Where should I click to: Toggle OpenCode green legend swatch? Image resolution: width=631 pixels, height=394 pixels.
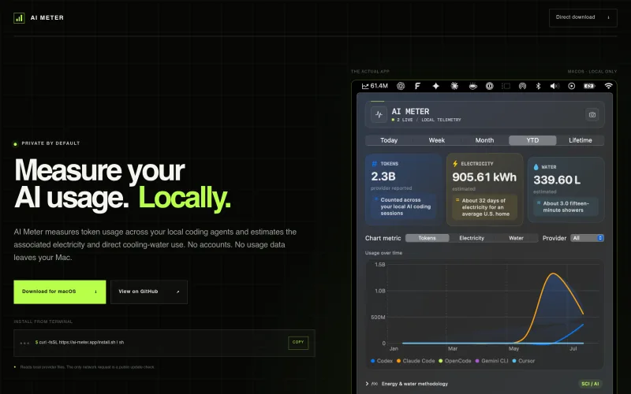(x=441, y=361)
